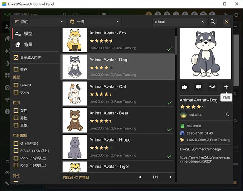The height and width of the screenshot is (191, 243).
Task: Switch to the 背景 tab
Action: [28, 44]
